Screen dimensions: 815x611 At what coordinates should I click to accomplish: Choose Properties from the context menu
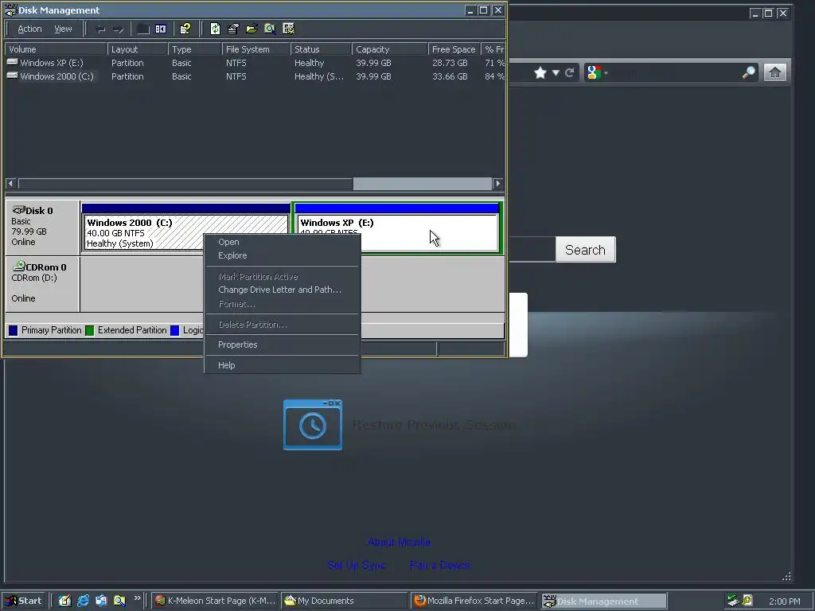click(237, 345)
